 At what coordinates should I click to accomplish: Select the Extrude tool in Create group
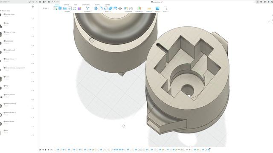(60, 8)
